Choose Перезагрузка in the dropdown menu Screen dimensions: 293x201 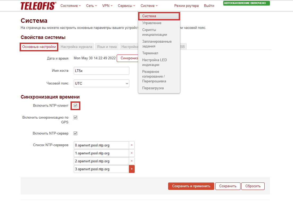click(153, 88)
